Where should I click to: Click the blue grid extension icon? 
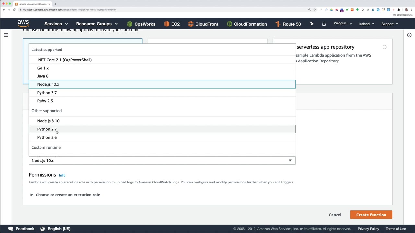pyautogui.click(x=388, y=10)
